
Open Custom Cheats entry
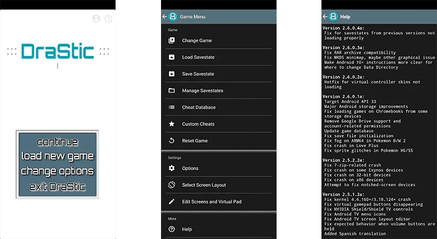[x=218, y=124]
